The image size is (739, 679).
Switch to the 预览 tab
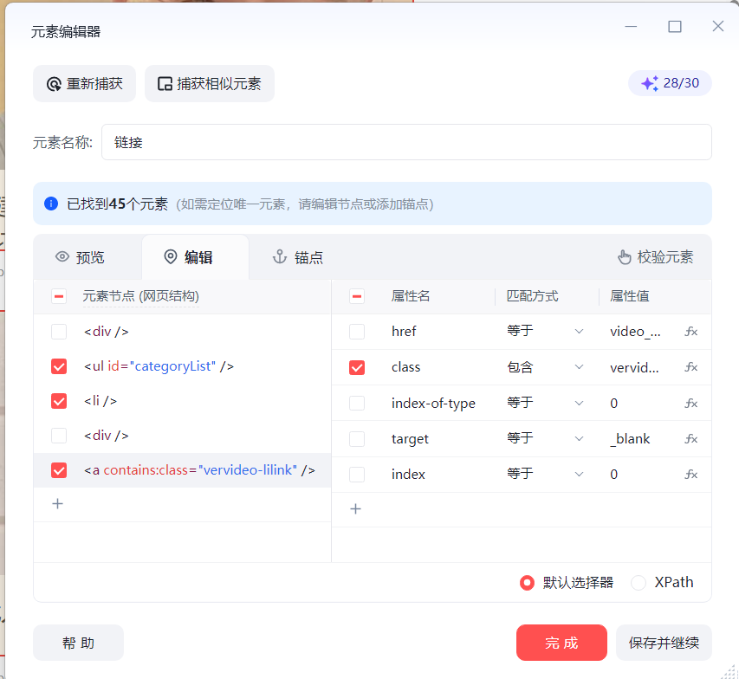(80, 257)
